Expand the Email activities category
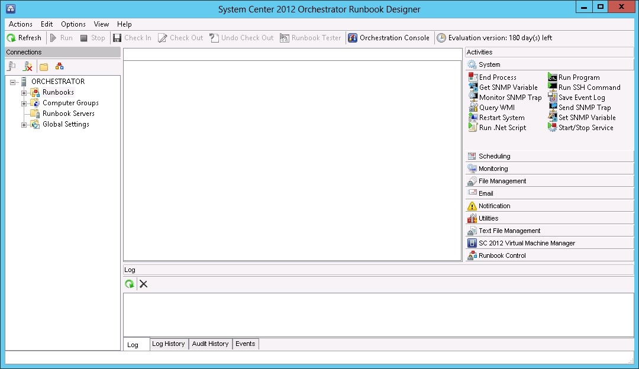Viewport: 639px width, 369px height. 549,193
